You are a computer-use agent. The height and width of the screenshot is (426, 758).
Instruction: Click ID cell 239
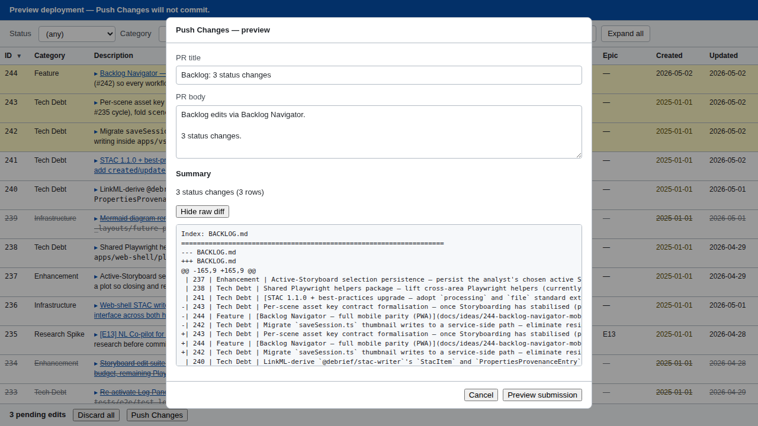(11, 218)
